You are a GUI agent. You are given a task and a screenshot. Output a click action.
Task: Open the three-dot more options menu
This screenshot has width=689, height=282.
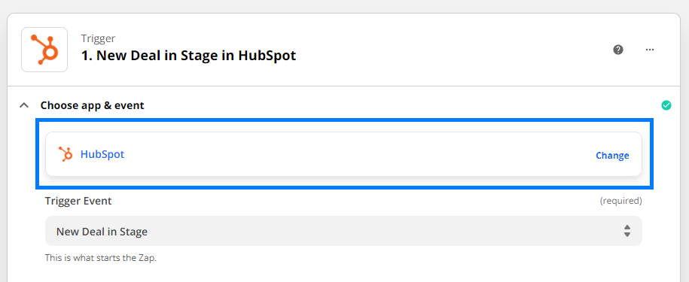click(650, 50)
